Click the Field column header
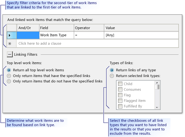Screen dimensions: 185x137 point(56,28)
